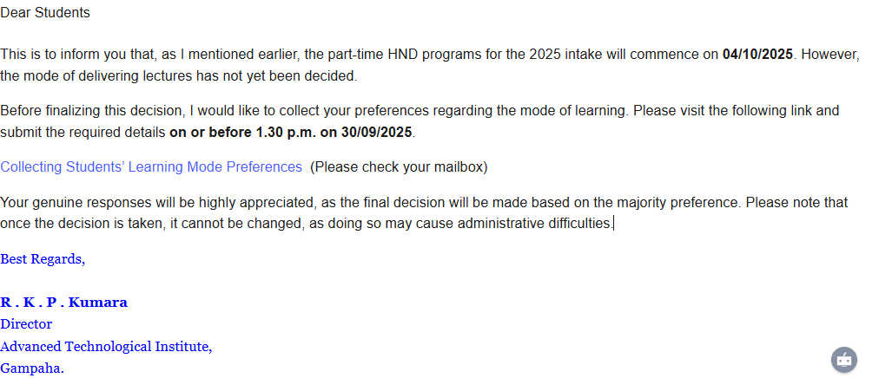
Task: Click the "Dear Students" greeting
Action: click(45, 13)
